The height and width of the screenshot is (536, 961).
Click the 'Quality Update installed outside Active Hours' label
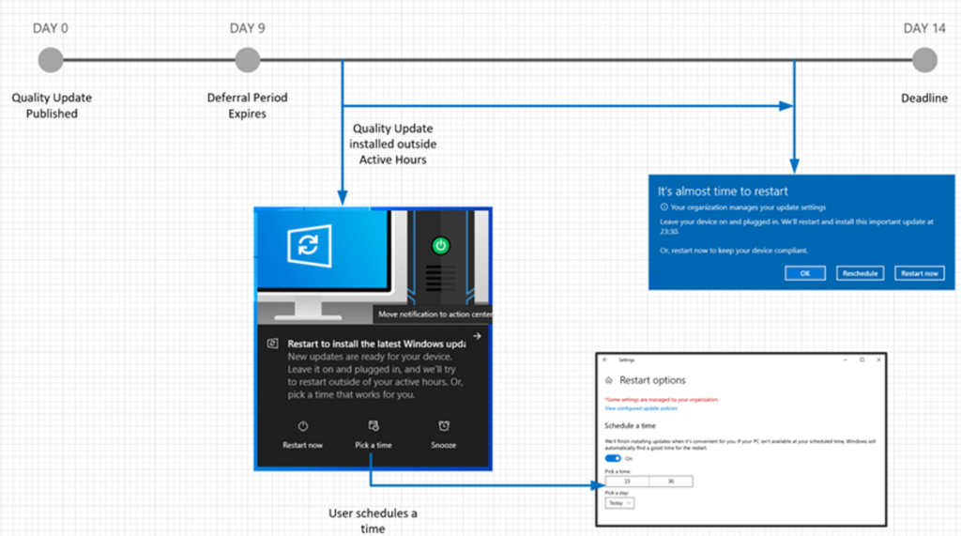[393, 145]
